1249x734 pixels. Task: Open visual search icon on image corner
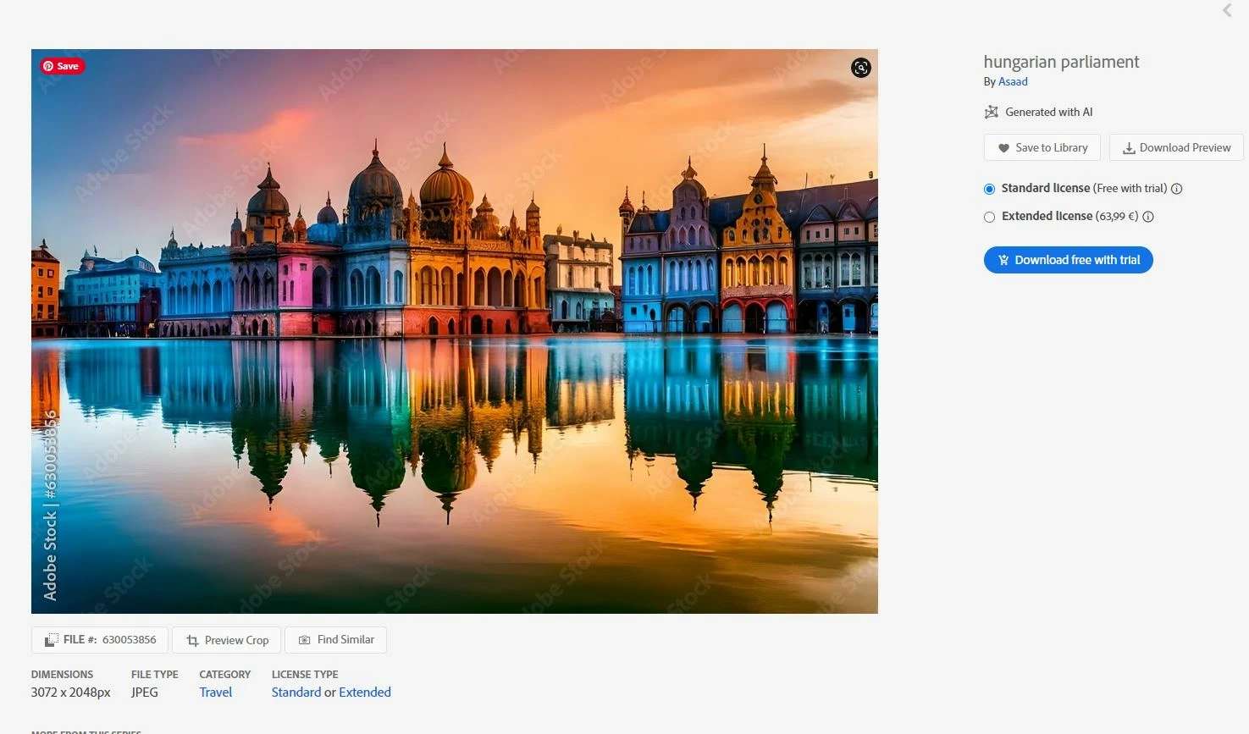click(860, 68)
